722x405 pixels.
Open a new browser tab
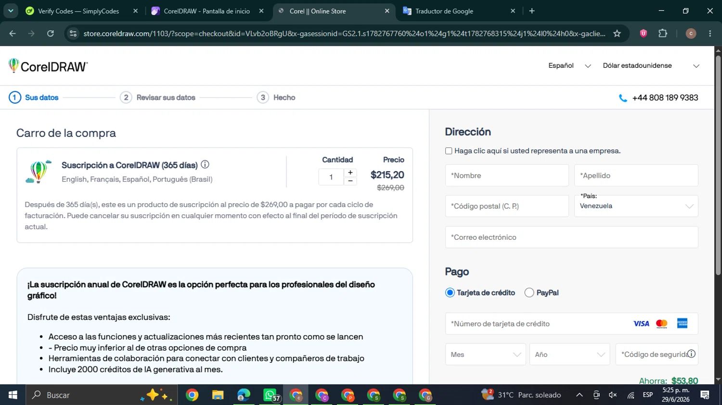coord(532,11)
